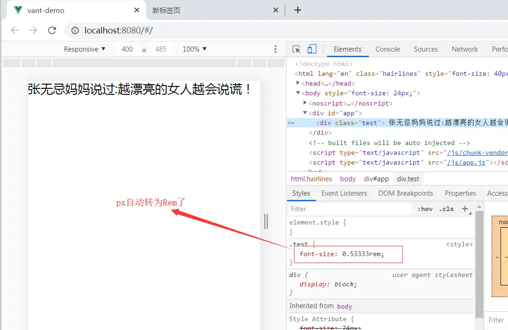Image resolution: width=508 pixels, height=330 pixels.
Task: Open the Console panel tab
Action: [x=388, y=49]
